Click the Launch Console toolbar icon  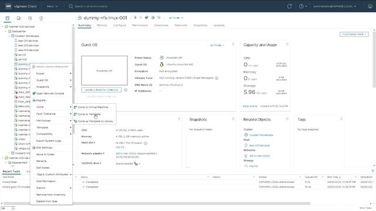(x=146, y=18)
